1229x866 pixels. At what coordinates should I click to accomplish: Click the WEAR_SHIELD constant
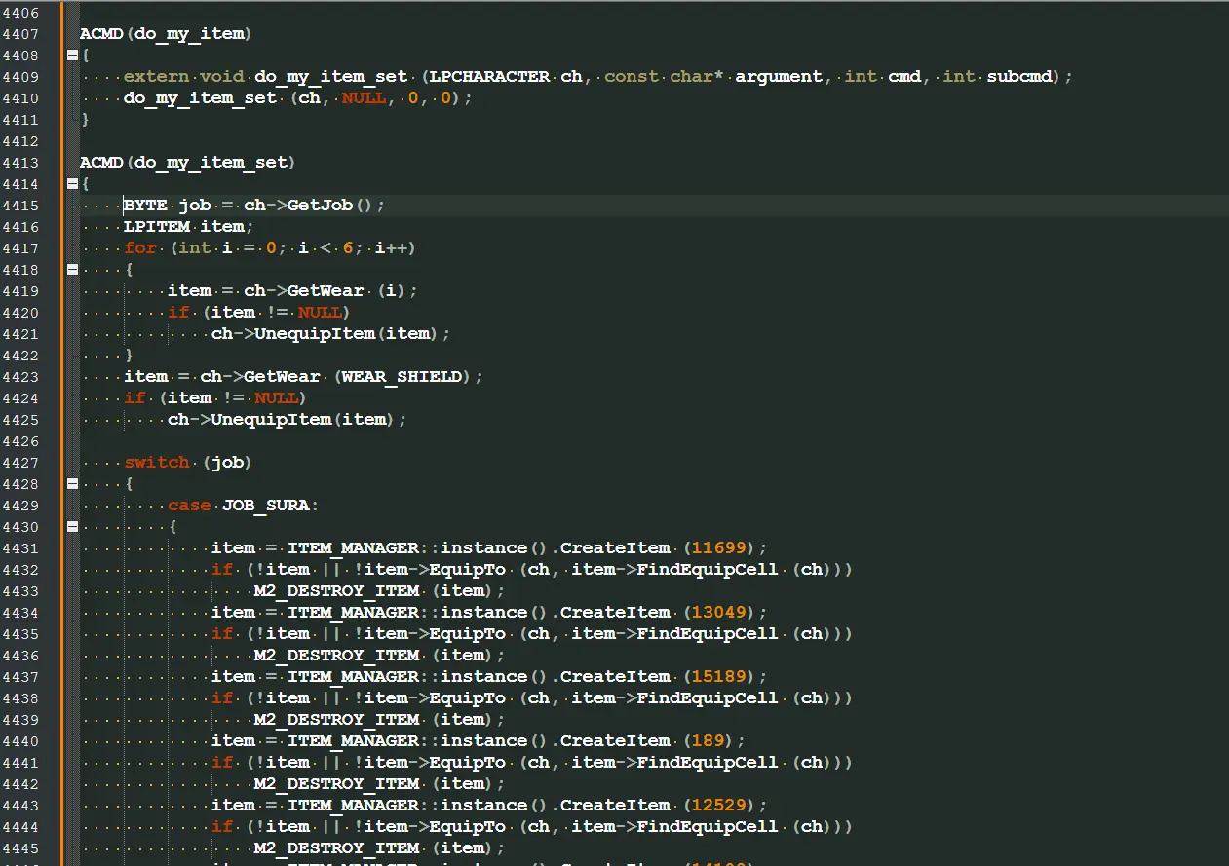point(402,377)
